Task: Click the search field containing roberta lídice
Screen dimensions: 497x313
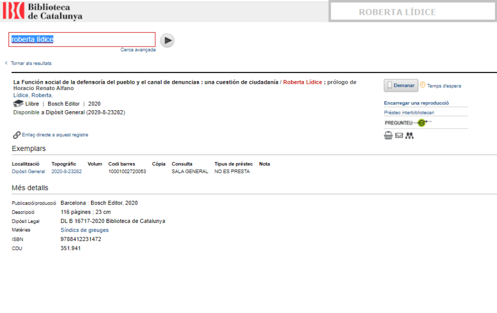Action: click(82, 40)
